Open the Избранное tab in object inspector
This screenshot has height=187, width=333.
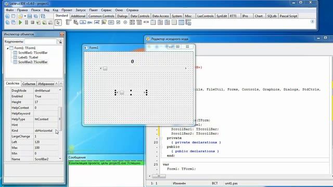coord(46,84)
